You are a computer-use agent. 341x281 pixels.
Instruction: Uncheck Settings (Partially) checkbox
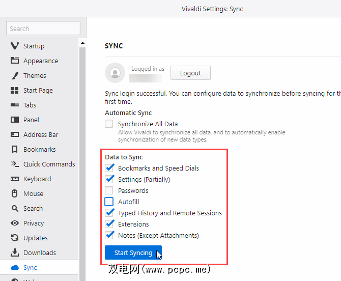pos(109,179)
